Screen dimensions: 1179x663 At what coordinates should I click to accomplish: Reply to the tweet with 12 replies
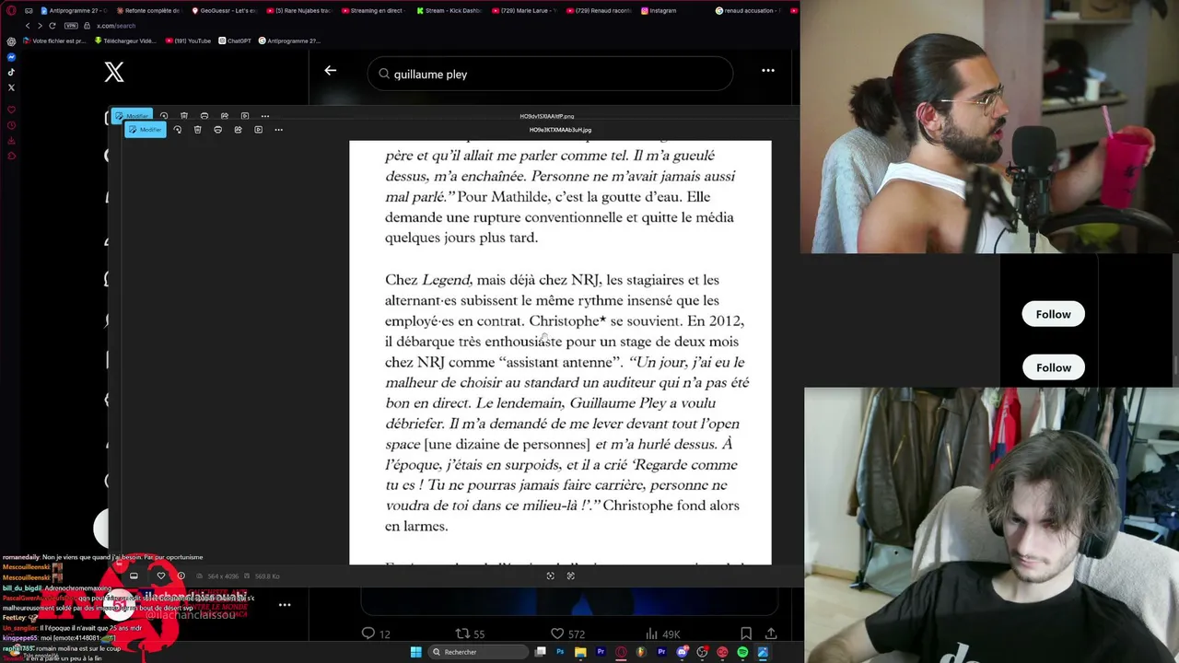click(376, 634)
